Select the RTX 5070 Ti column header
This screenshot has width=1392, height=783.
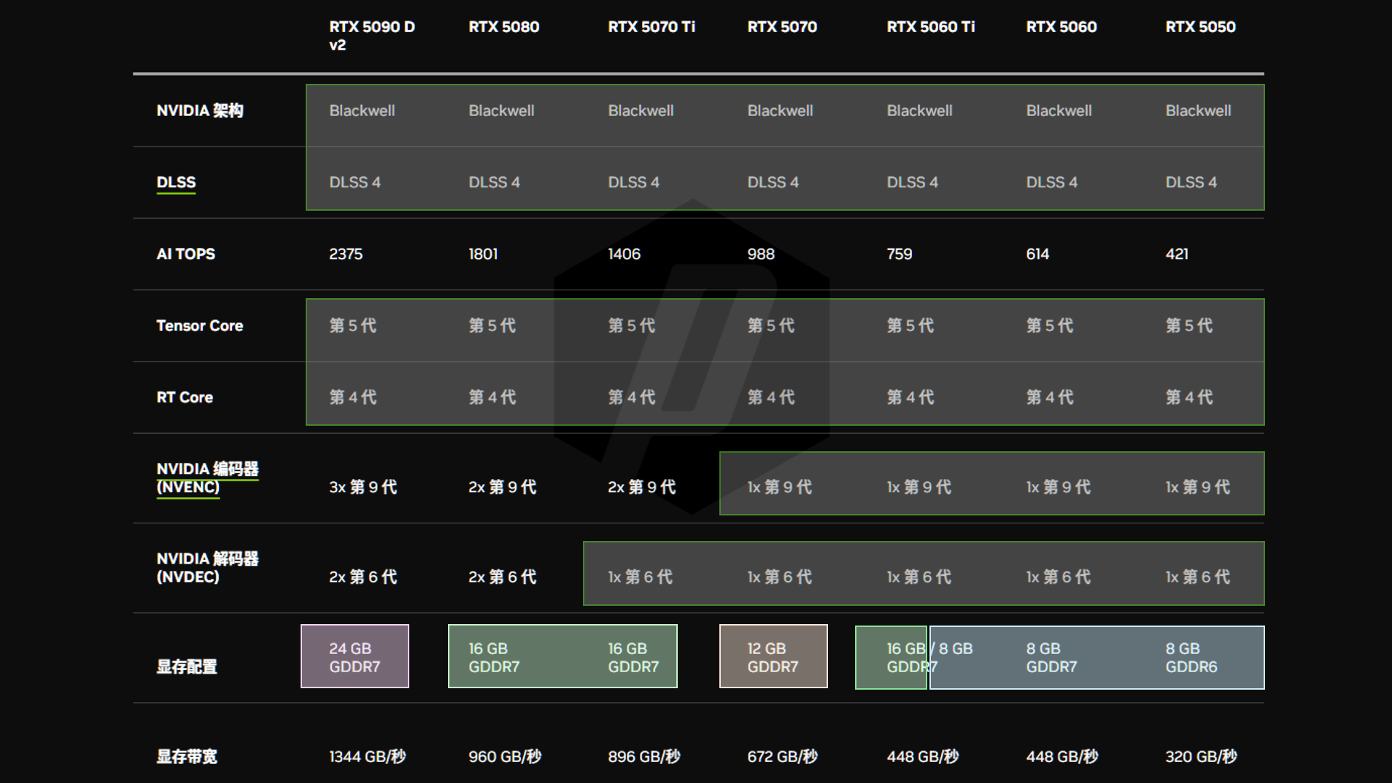tap(651, 27)
